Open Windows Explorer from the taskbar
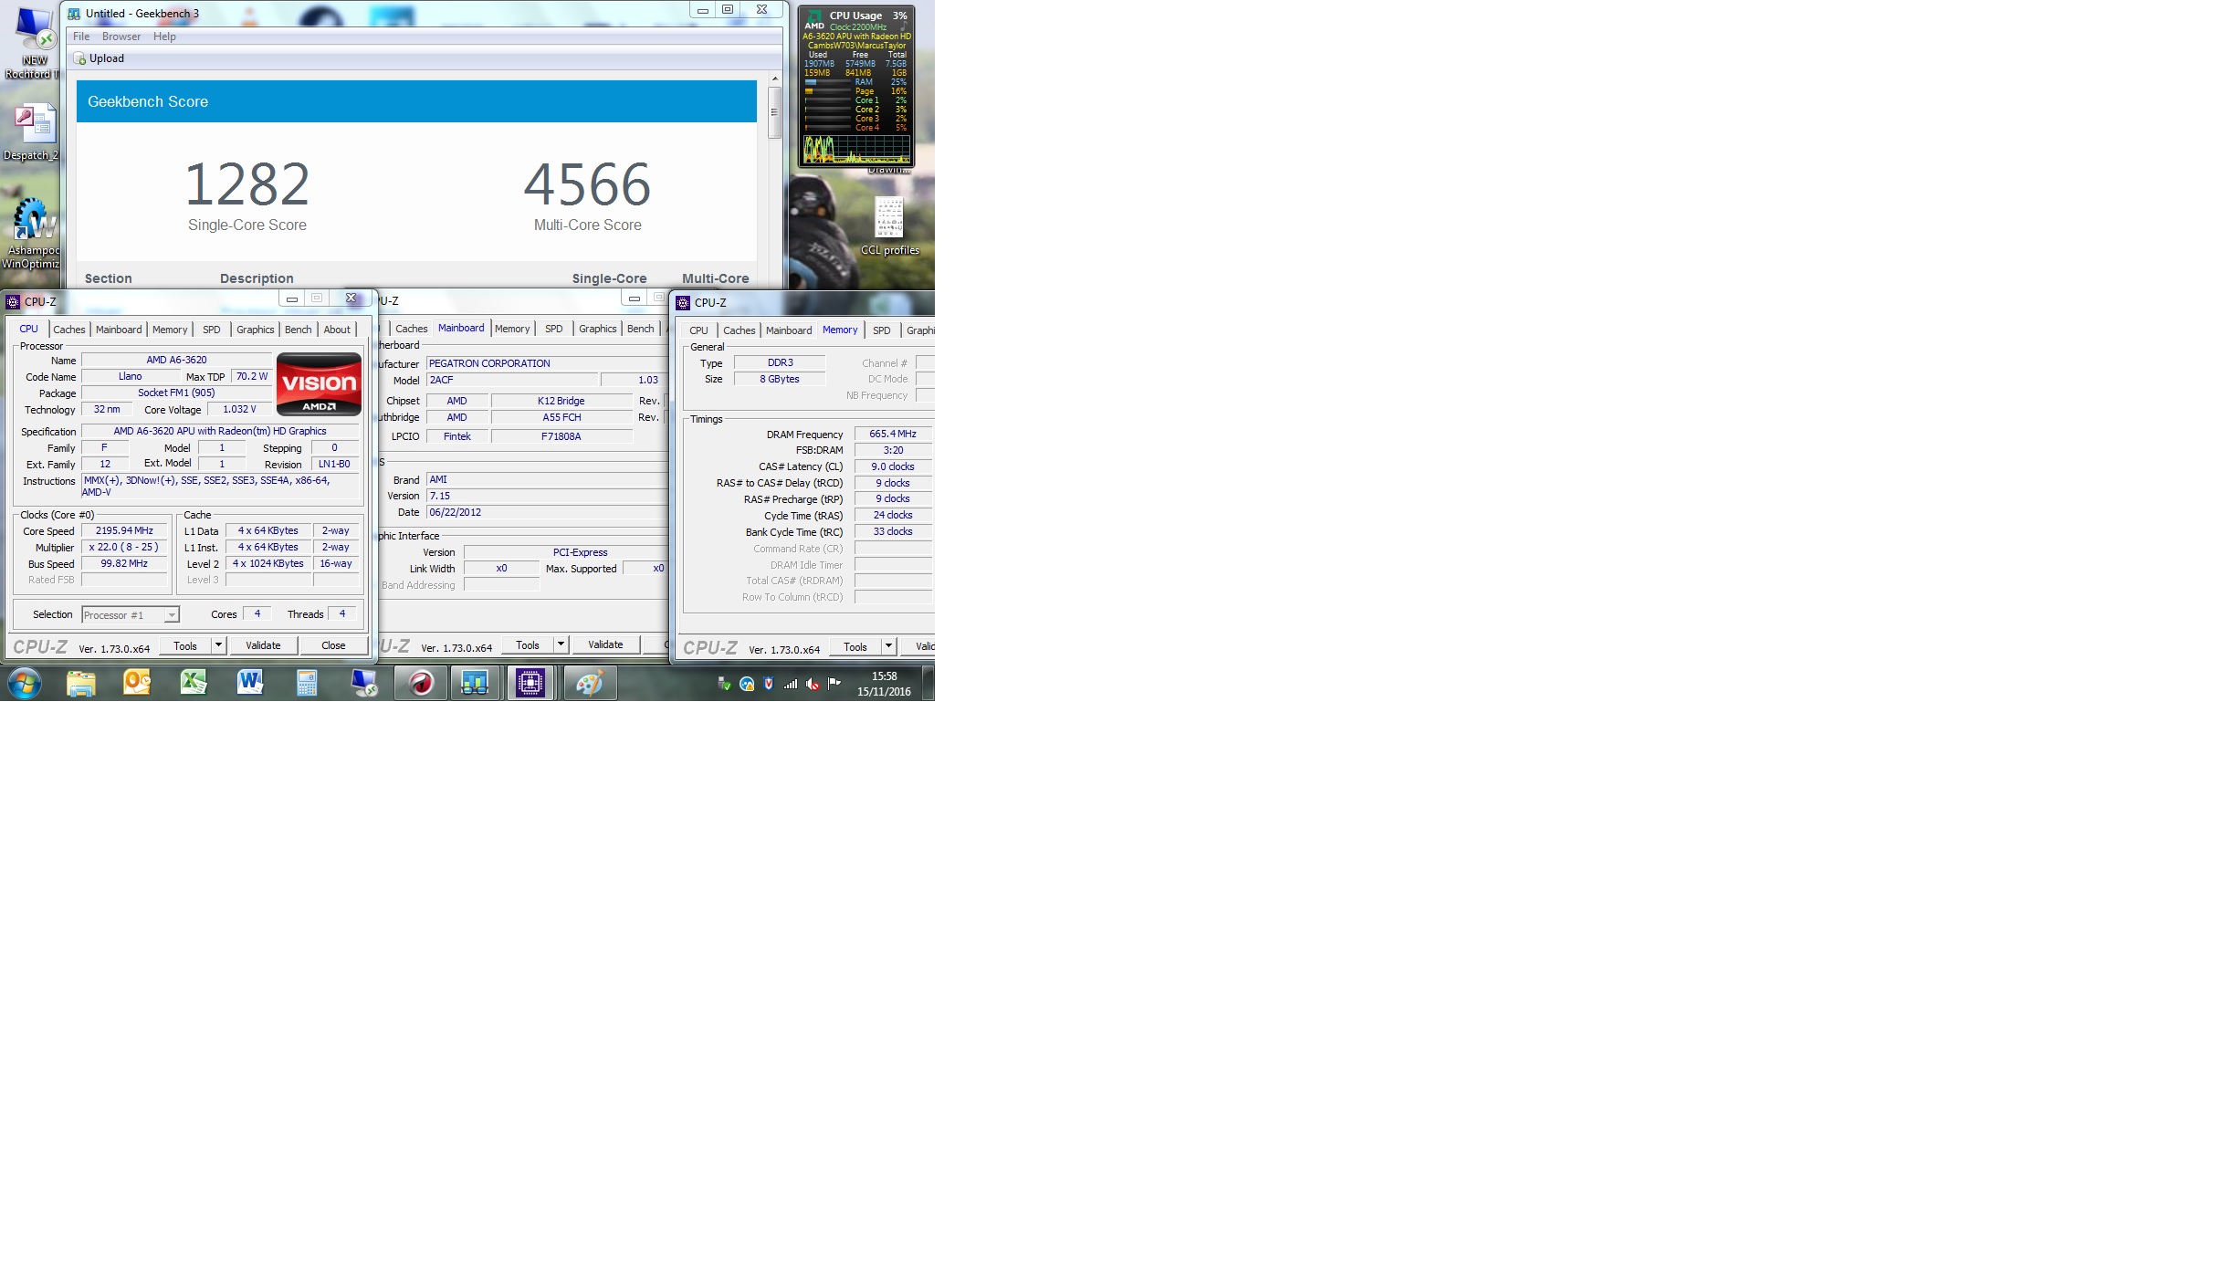The image size is (2224, 1278). click(x=81, y=683)
